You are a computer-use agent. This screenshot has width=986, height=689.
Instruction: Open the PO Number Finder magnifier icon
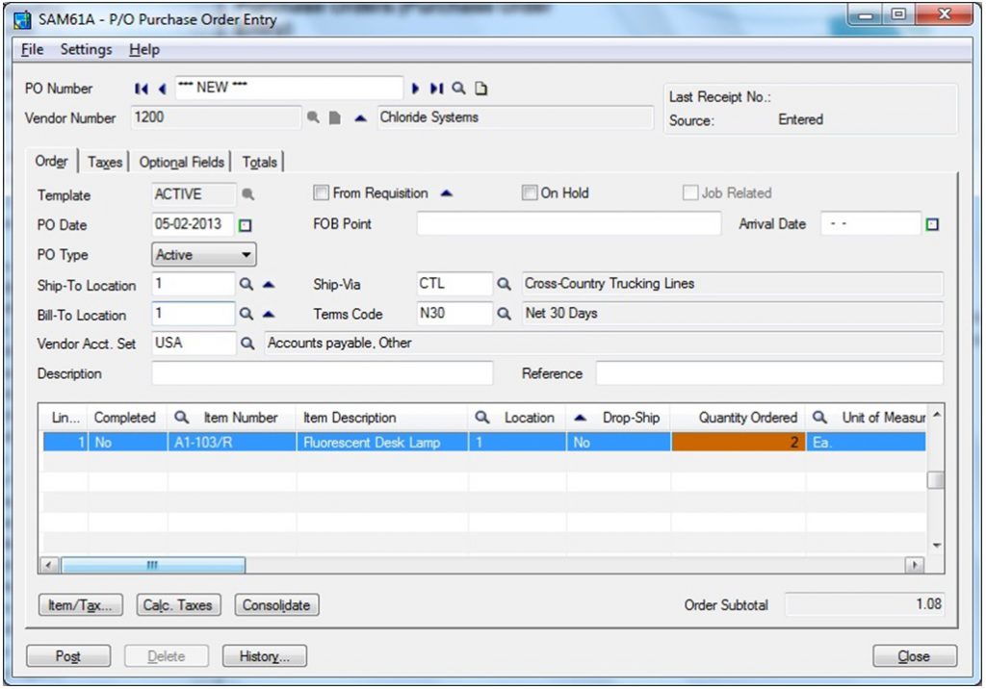[x=459, y=88]
